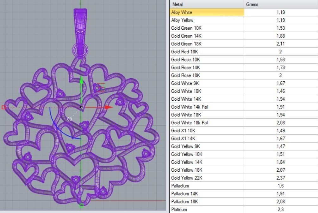Select the Gold X1 10K row
318x213 pixels.
click(x=244, y=131)
